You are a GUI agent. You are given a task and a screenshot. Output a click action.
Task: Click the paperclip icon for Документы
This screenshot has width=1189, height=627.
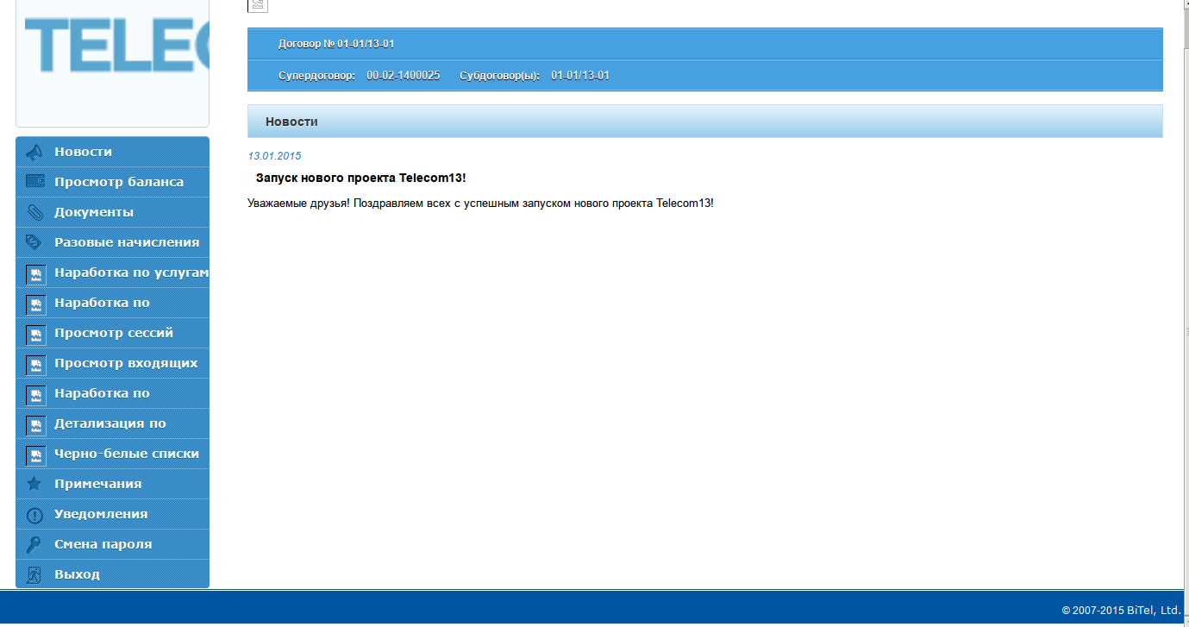click(x=34, y=212)
